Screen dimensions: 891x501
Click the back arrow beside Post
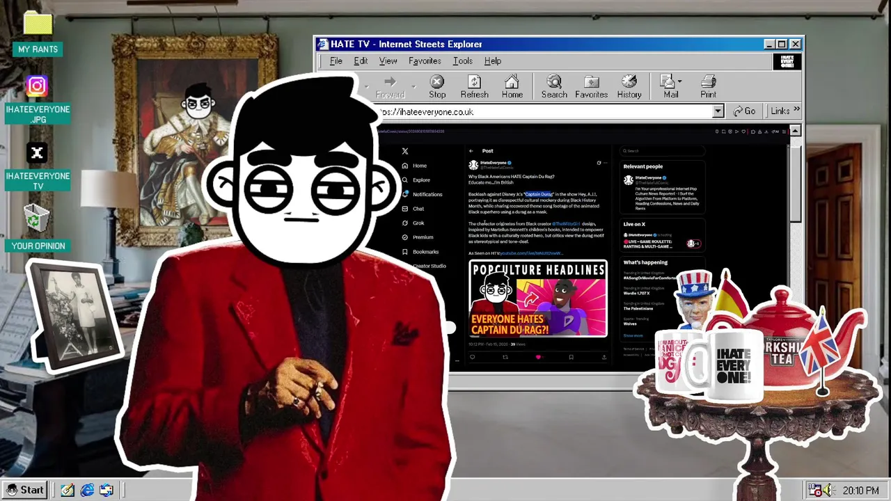point(471,151)
